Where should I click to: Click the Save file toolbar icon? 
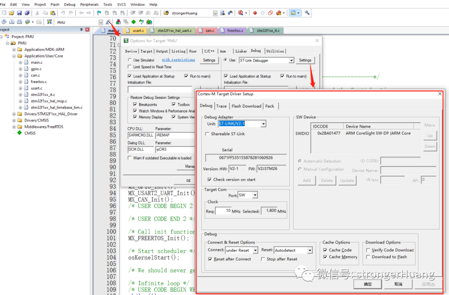(x=19, y=13)
